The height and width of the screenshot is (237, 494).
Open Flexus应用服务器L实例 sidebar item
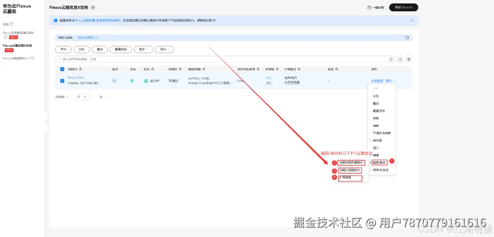point(18,33)
